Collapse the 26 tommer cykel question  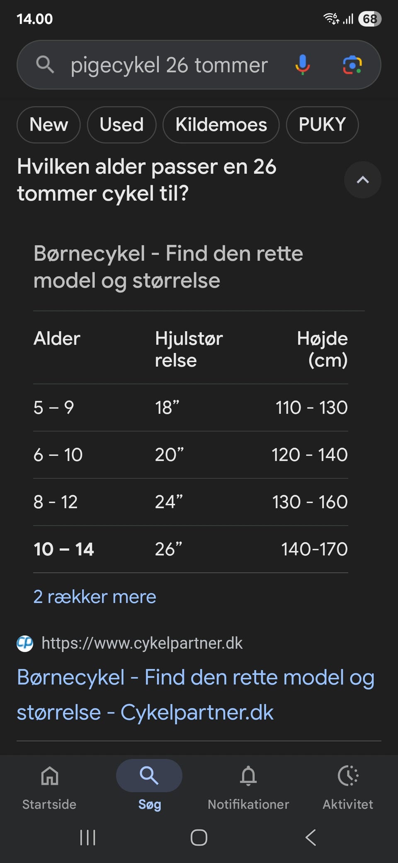[362, 180]
